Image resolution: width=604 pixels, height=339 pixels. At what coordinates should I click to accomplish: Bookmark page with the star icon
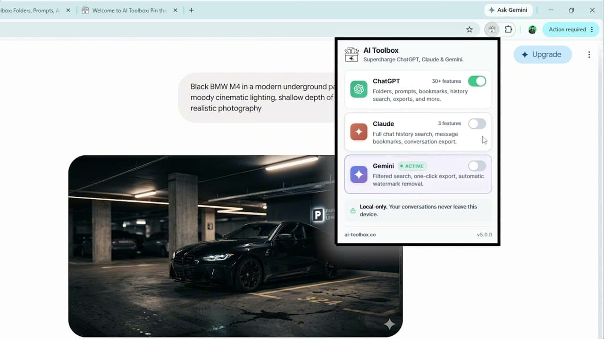pyautogui.click(x=469, y=29)
